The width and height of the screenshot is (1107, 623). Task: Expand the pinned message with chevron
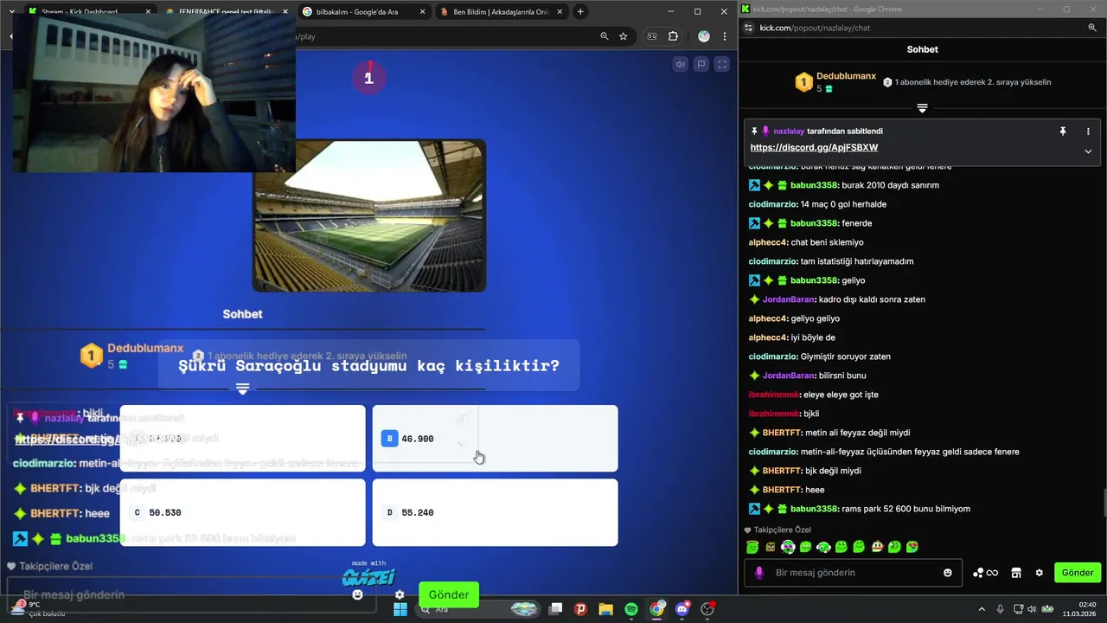click(x=1088, y=151)
